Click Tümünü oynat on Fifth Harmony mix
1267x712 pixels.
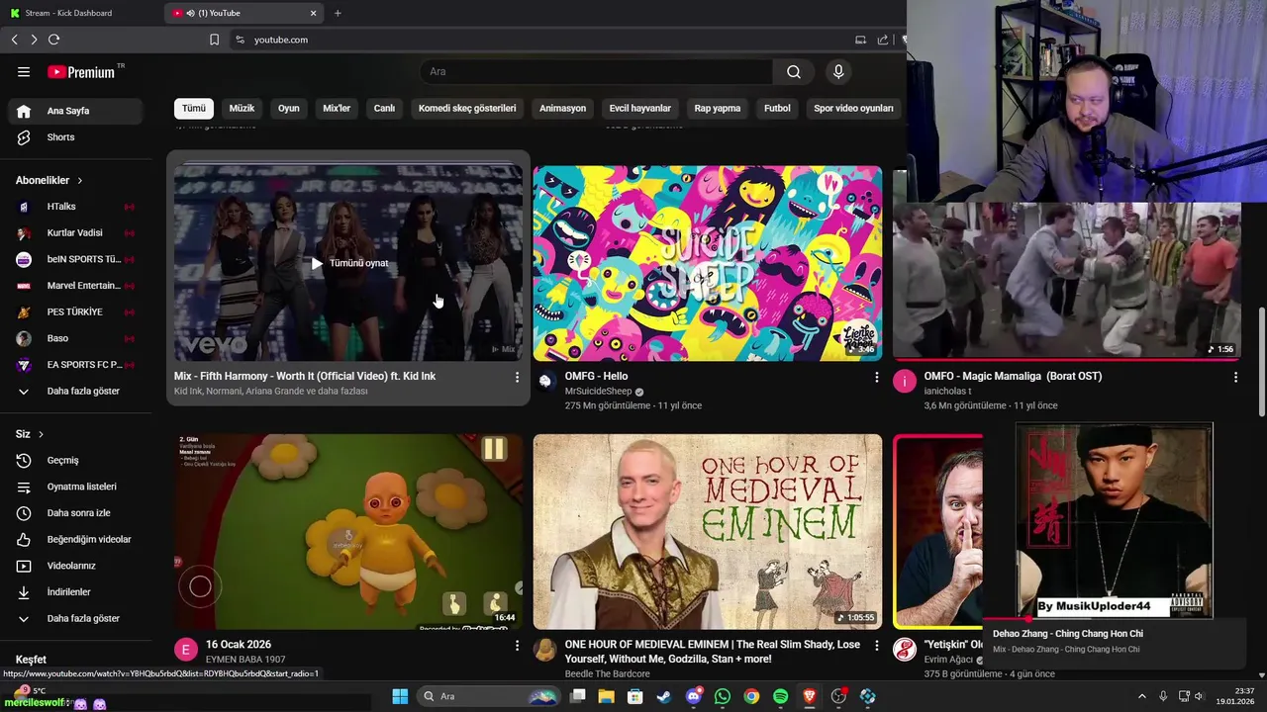(349, 263)
